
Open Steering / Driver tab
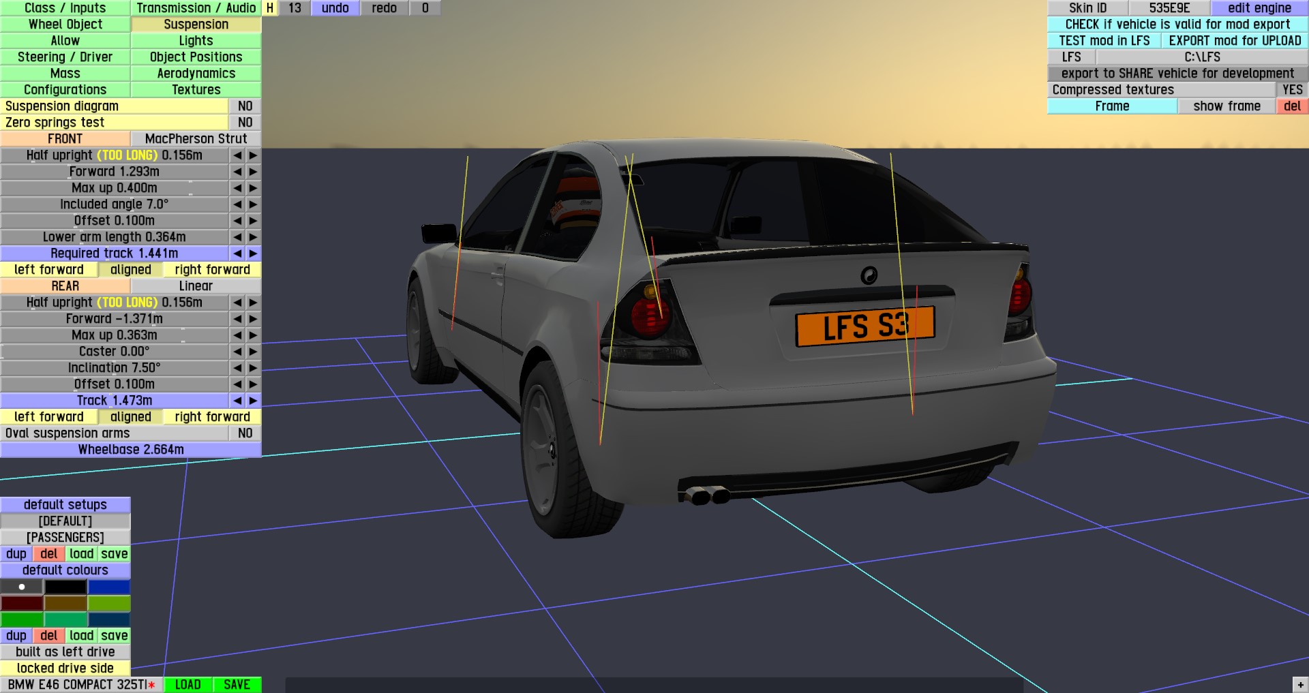coord(65,57)
